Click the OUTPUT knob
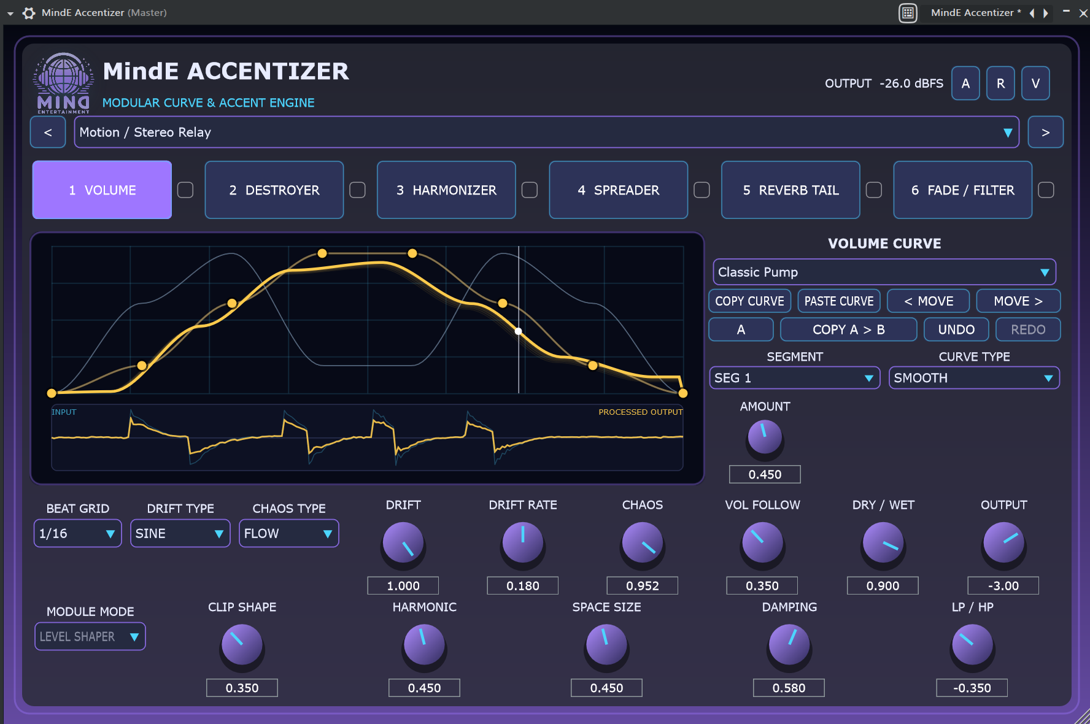This screenshot has width=1090, height=724. click(x=1003, y=542)
